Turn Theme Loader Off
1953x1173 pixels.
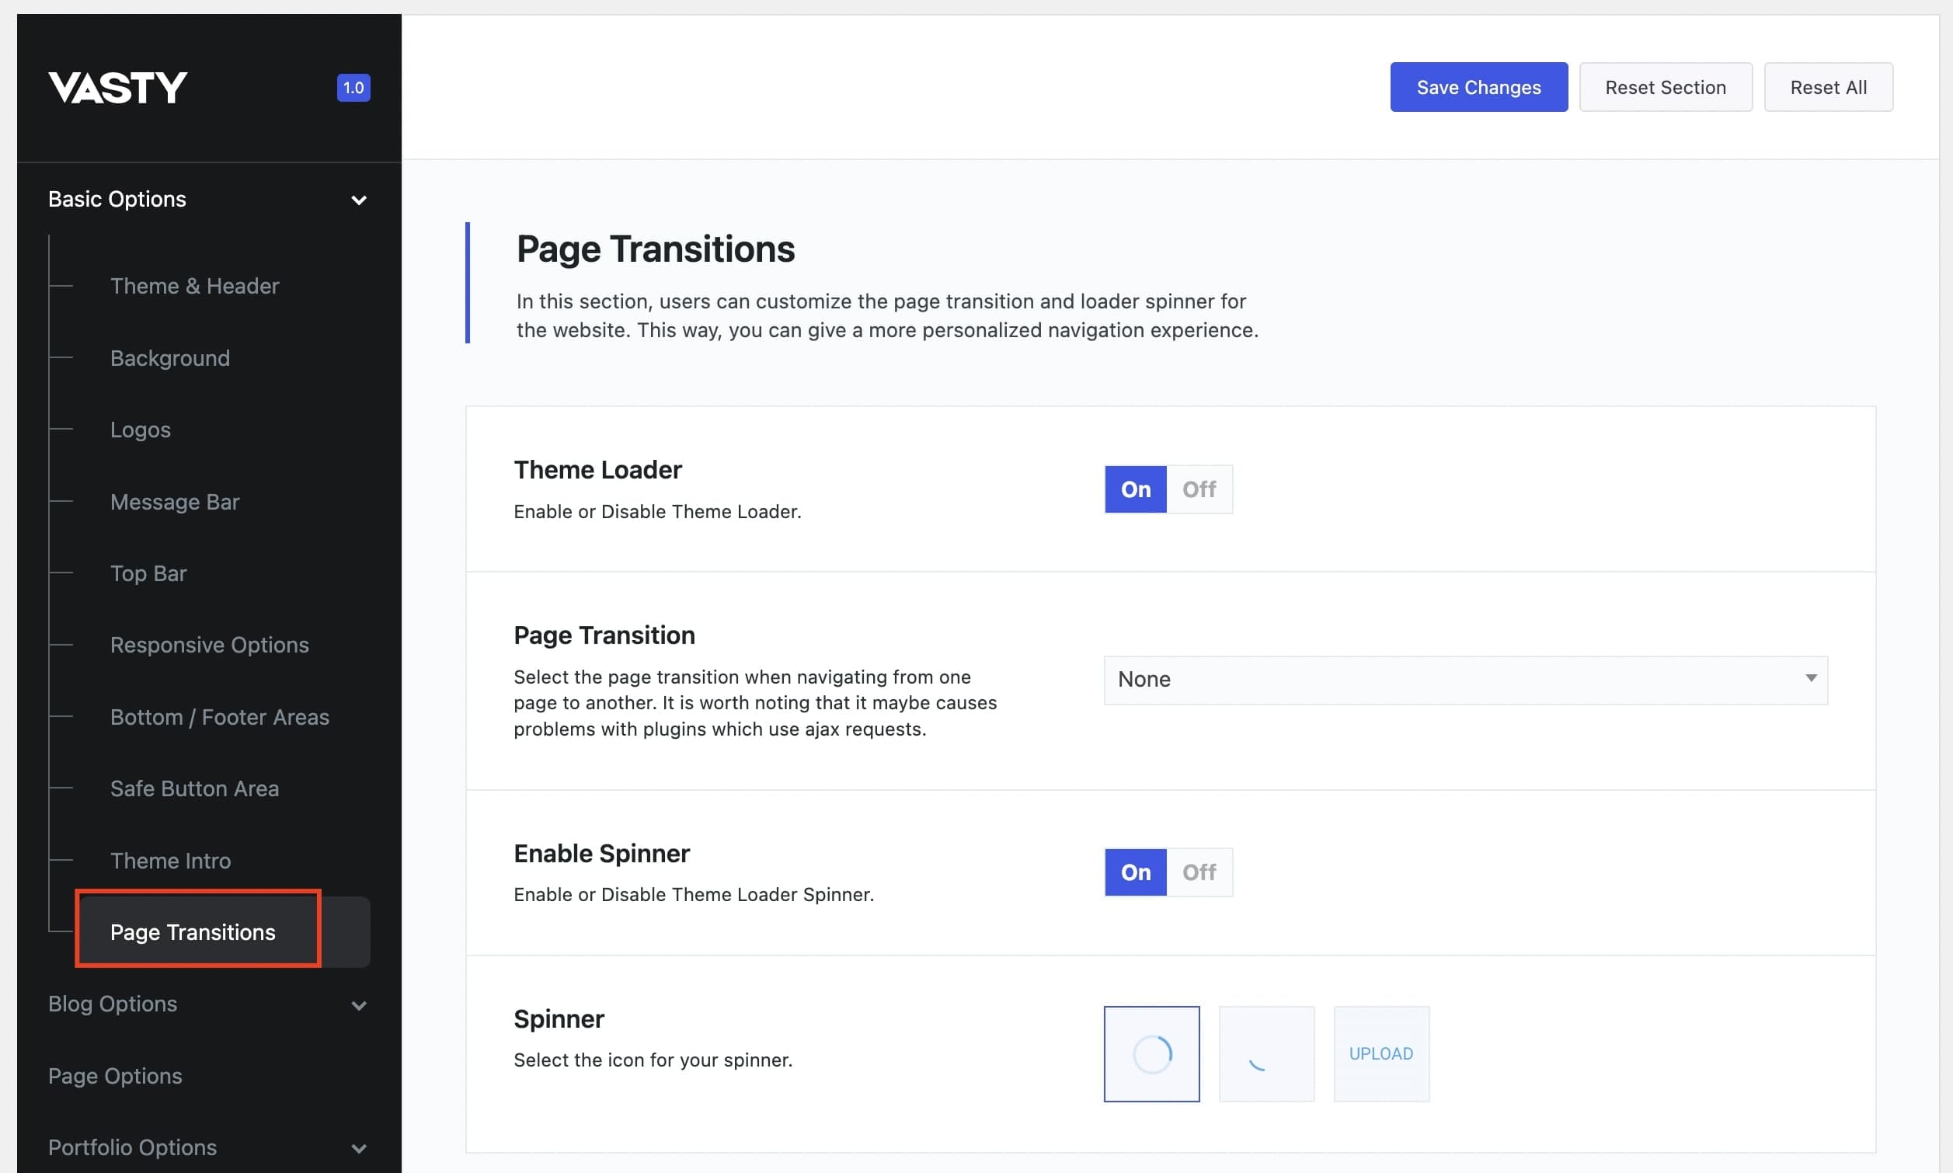pos(1199,489)
